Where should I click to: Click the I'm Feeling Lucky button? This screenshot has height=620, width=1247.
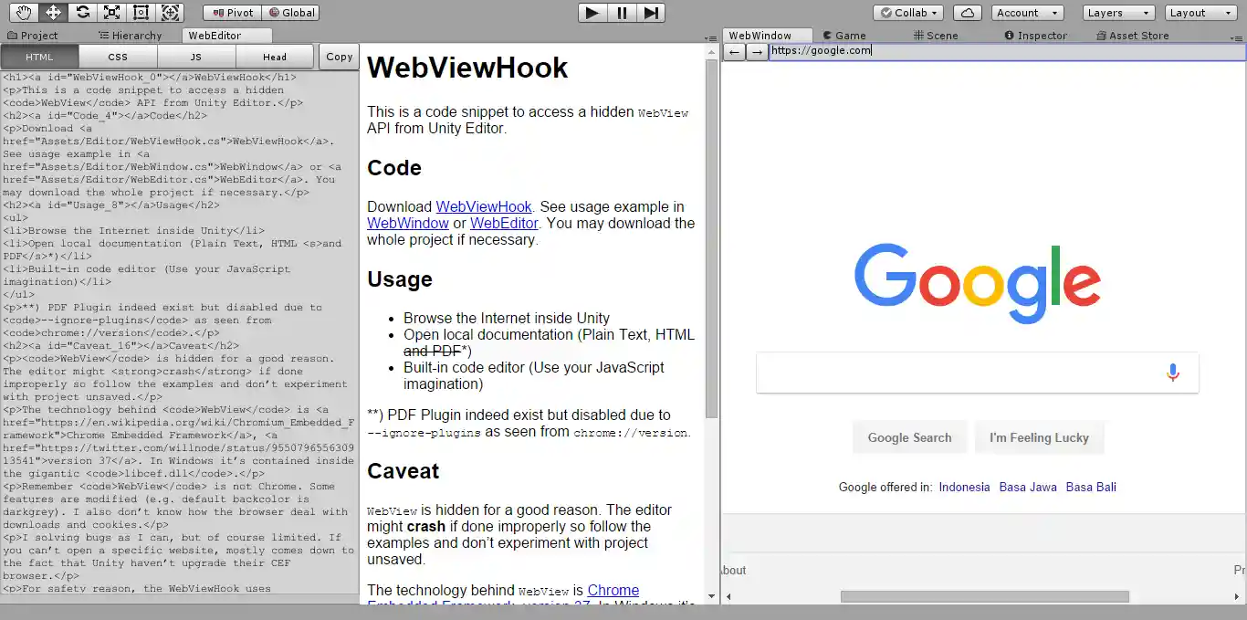(1040, 437)
